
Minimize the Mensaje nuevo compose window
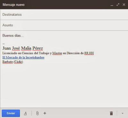point(112,5)
